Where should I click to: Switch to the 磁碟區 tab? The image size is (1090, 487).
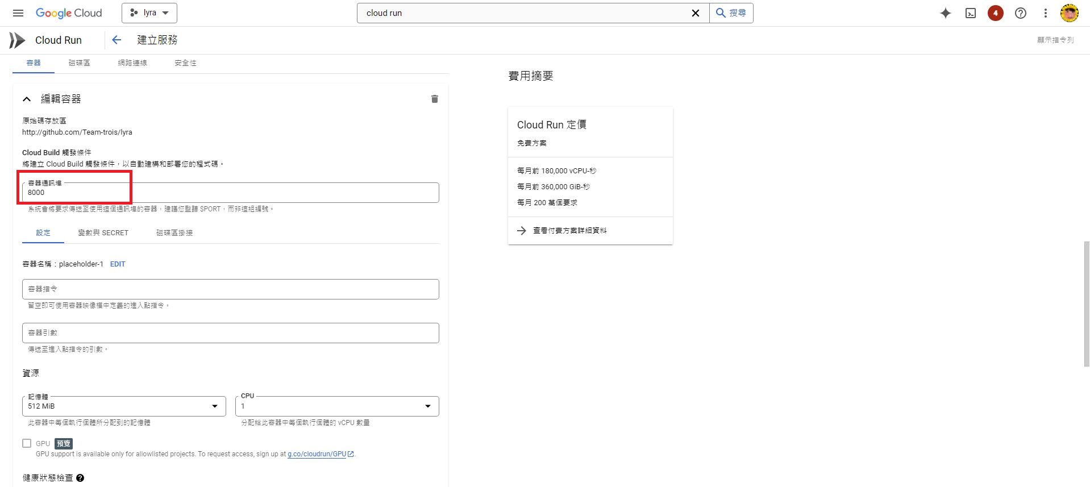pos(79,63)
